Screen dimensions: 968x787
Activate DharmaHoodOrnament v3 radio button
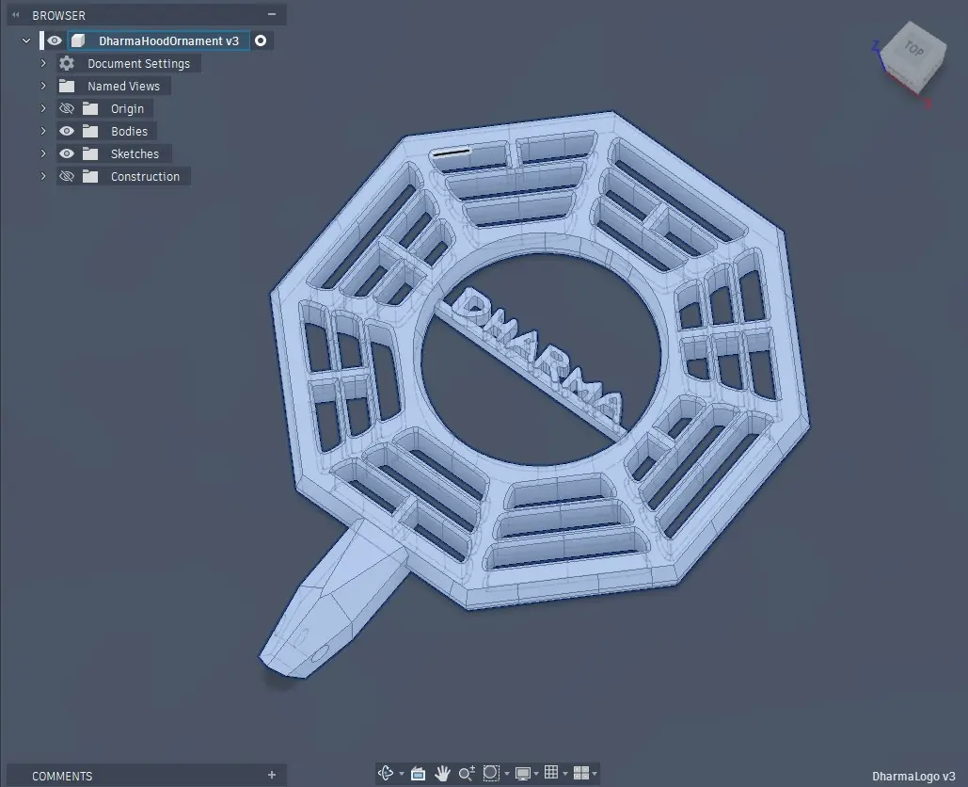(x=261, y=40)
